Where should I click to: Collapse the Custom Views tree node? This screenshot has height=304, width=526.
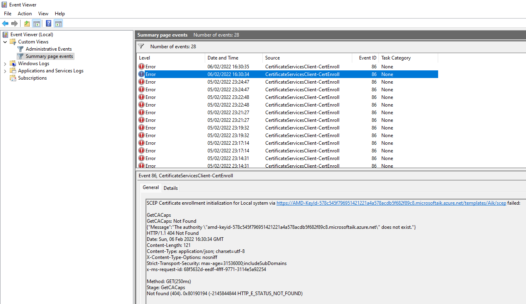[5, 42]
